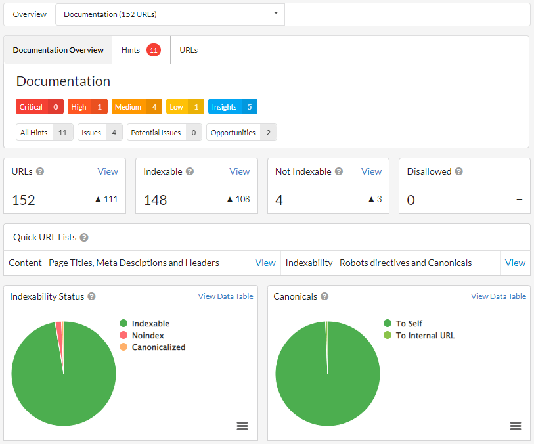Click help icon next to URLs
This screenshot has height=444, width=534.
coord(40,171)
